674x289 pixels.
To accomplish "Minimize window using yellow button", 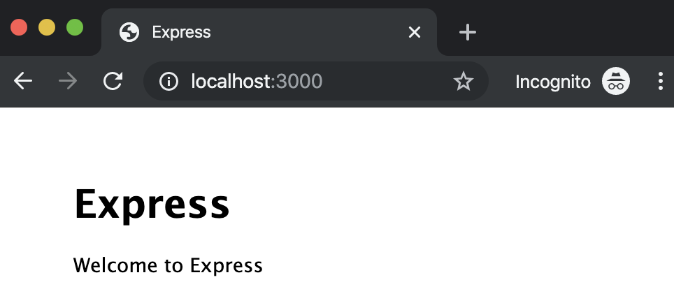I will click(x=47, y=27).
